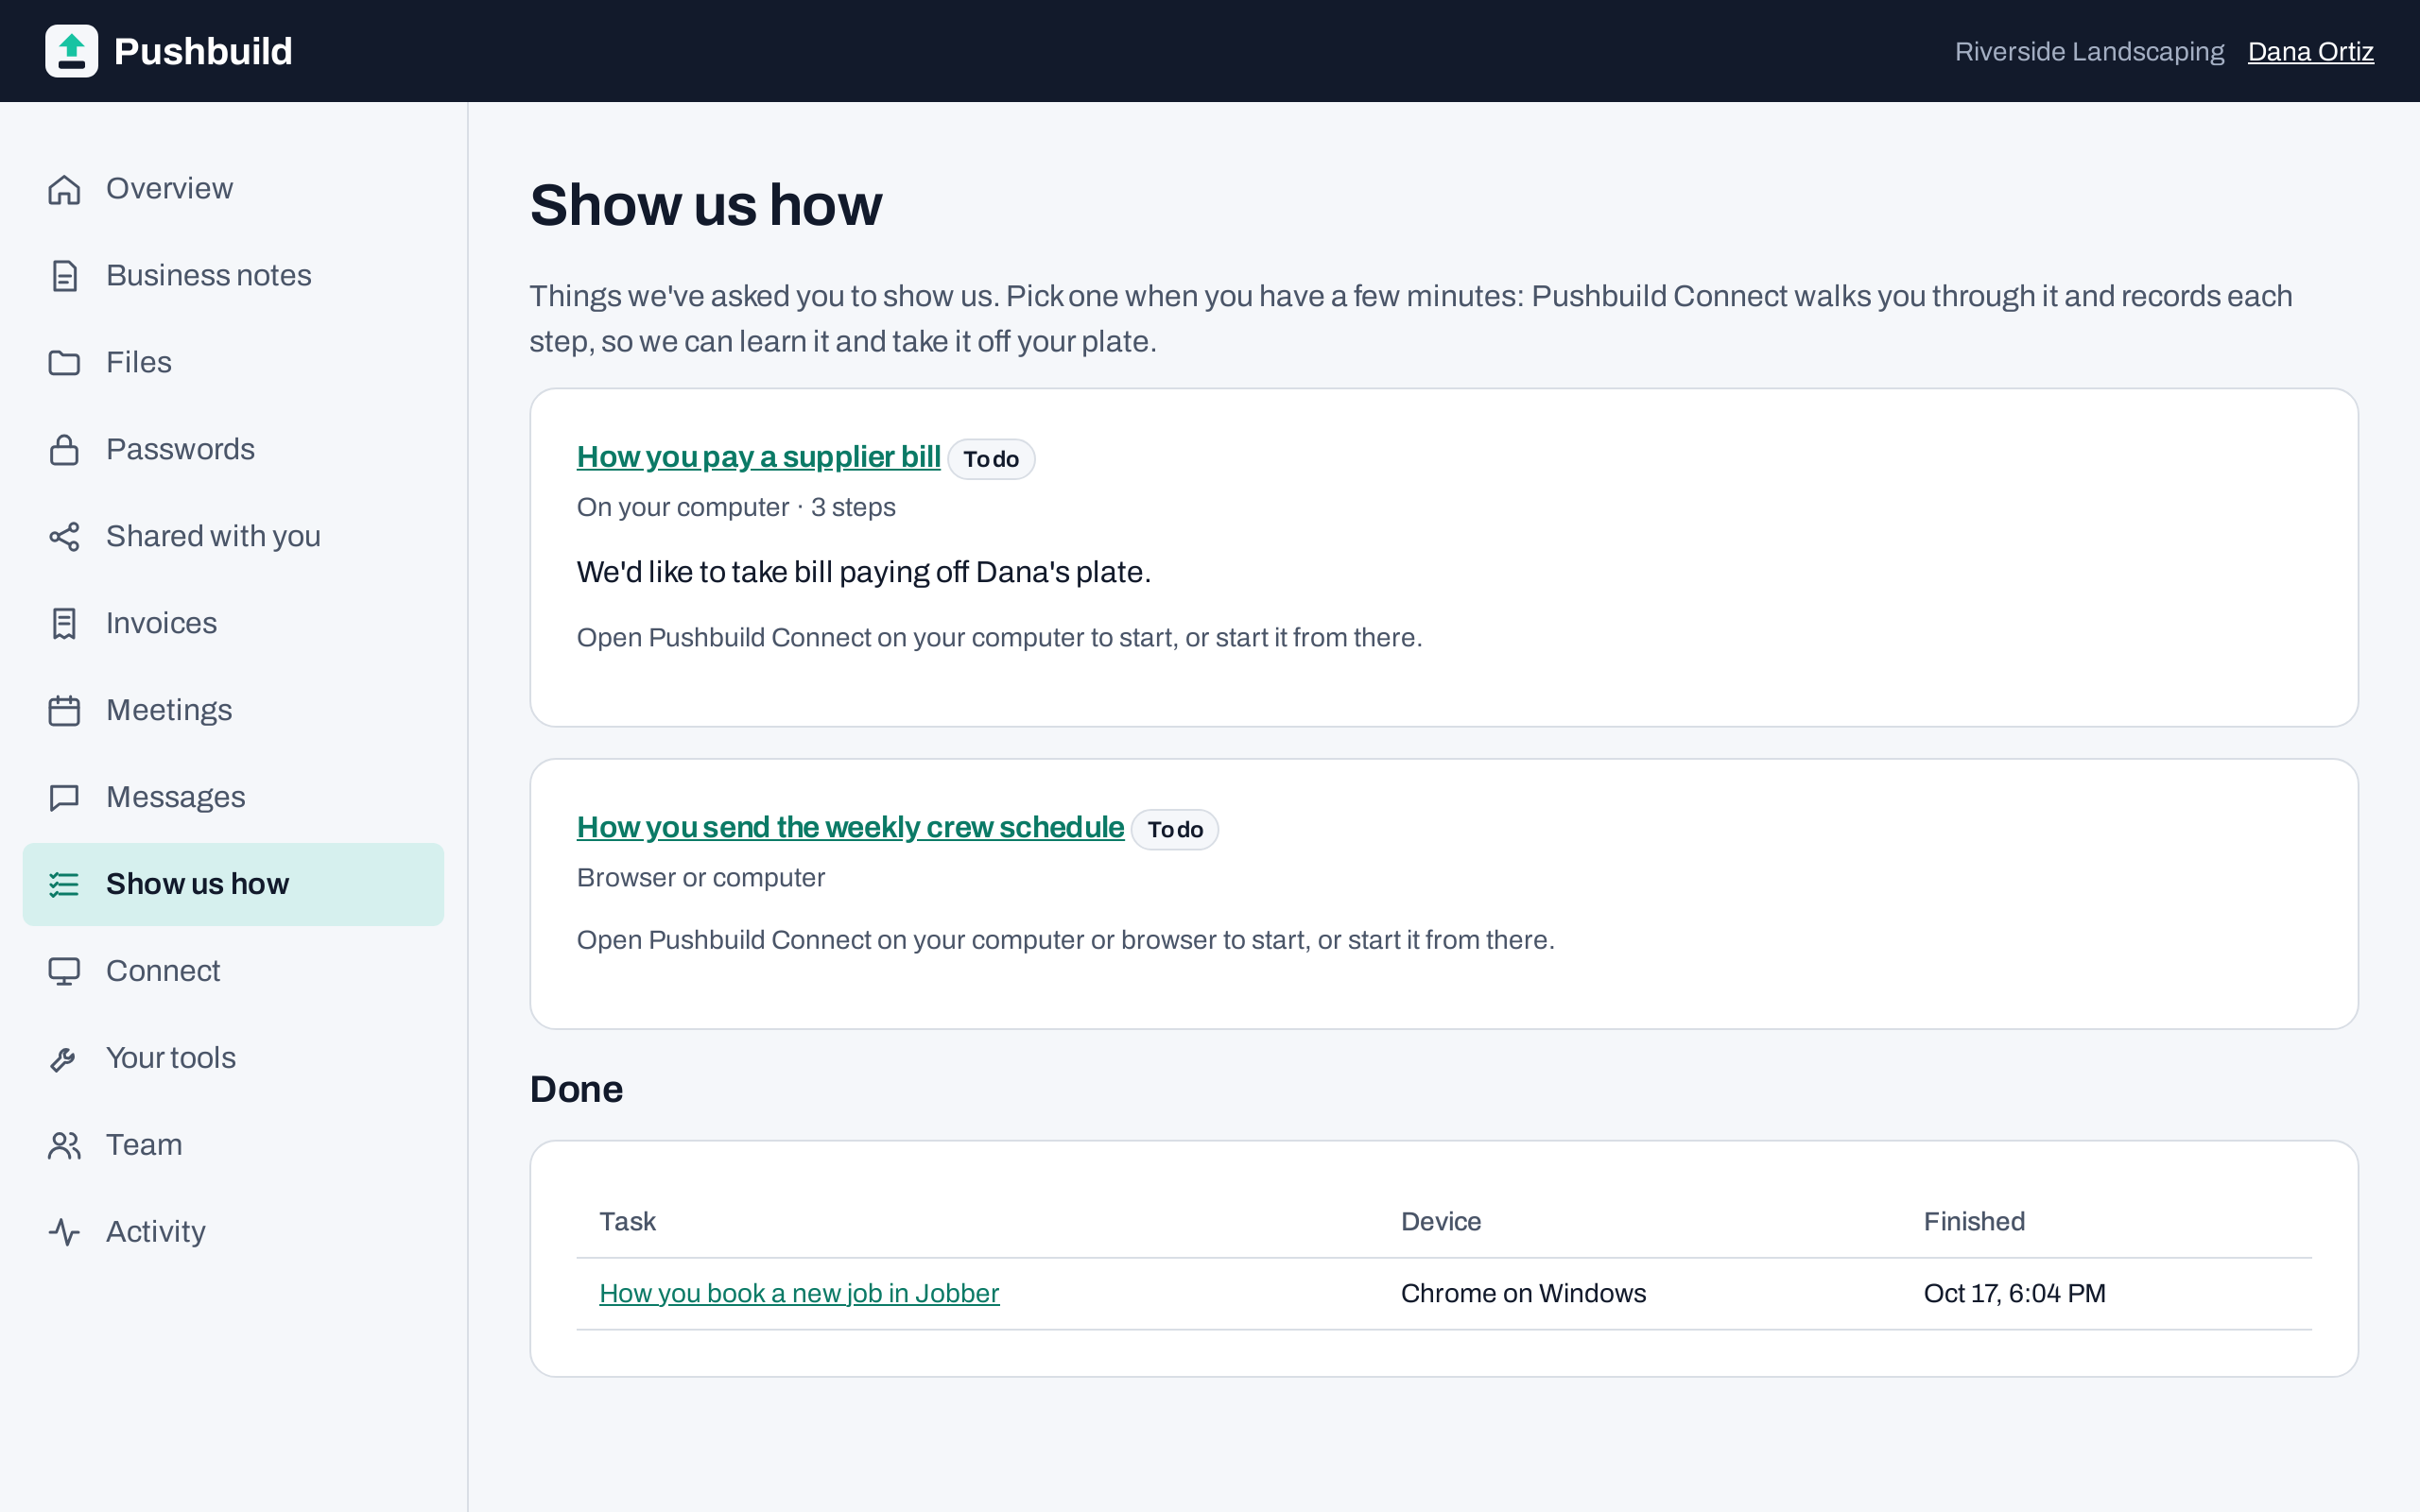Open the Connect page
The image size is (2420, 1512).
coord(233,972)
